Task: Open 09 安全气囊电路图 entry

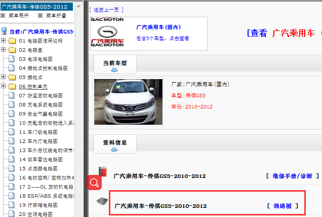Action: coord(41,114)
